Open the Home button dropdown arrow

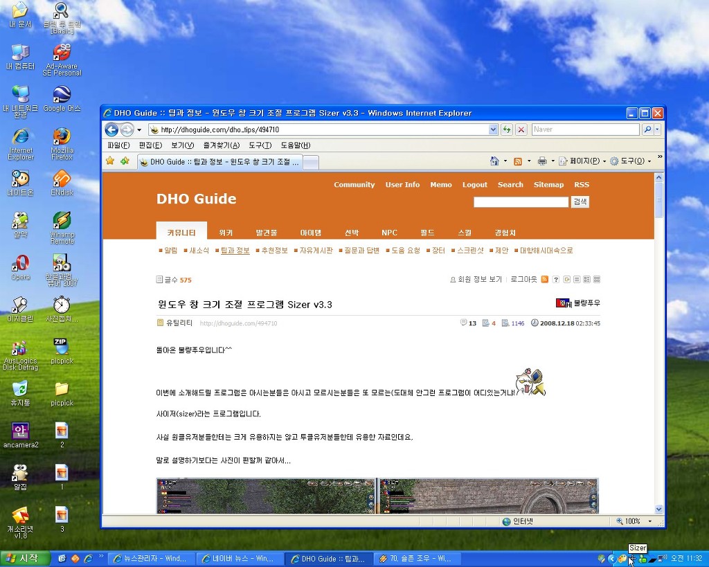tap(505, 161)
